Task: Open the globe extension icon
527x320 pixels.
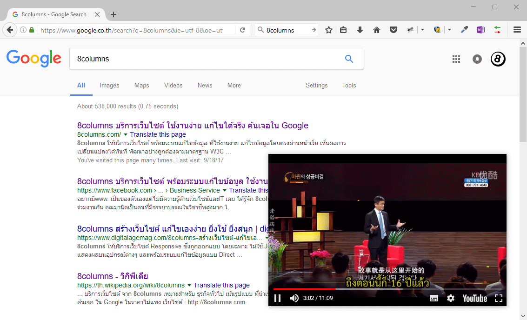Action: coord(437,30)
